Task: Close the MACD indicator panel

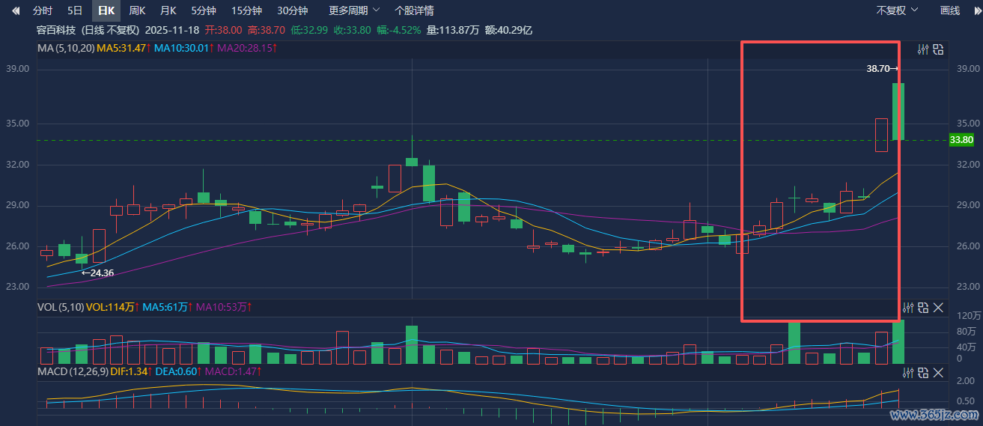Action: [x=938, y=372]
